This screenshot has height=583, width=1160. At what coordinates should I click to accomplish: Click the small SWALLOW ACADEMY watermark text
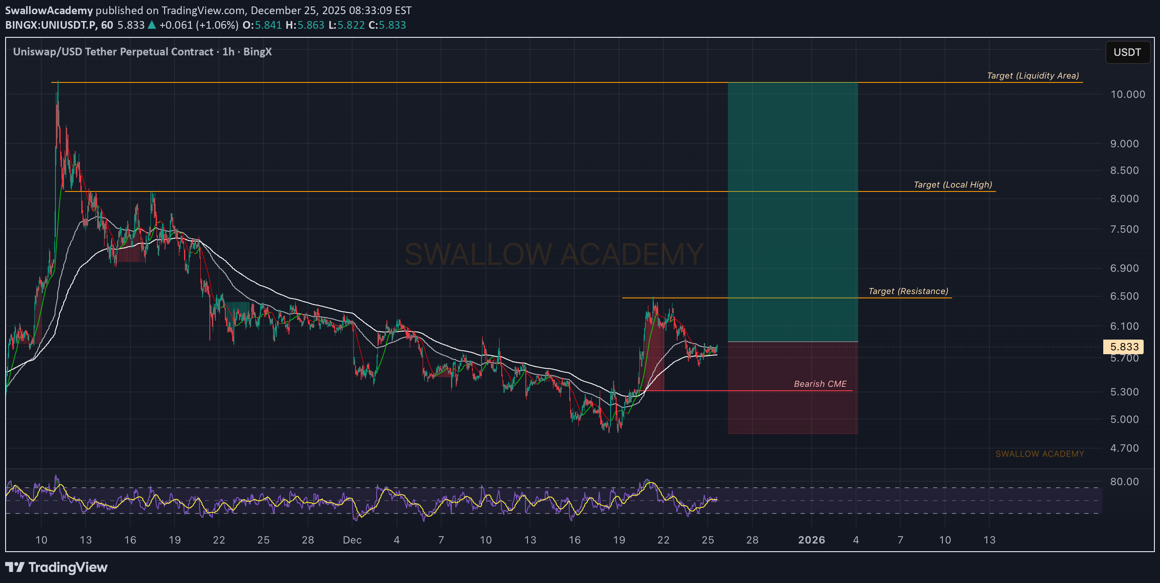coord(1039,454)
